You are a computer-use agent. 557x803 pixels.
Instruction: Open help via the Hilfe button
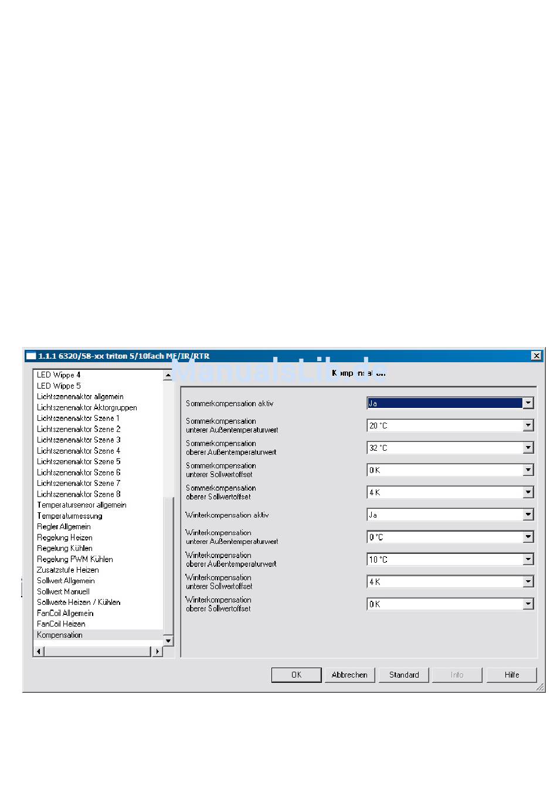pos(512,675)
